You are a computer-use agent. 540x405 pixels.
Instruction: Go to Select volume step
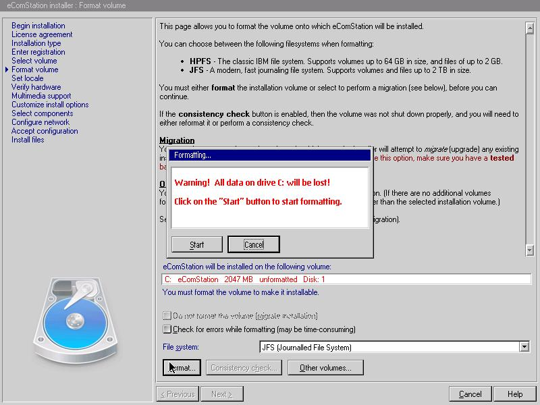tap(34, 61)
